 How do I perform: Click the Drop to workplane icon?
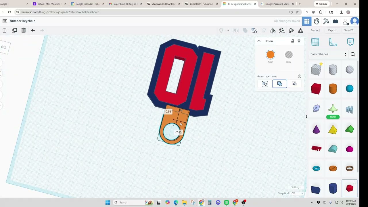[300, 30]
